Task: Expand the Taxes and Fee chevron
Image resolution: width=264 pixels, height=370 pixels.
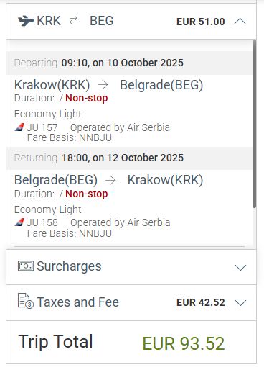Action: pos(240,302)
